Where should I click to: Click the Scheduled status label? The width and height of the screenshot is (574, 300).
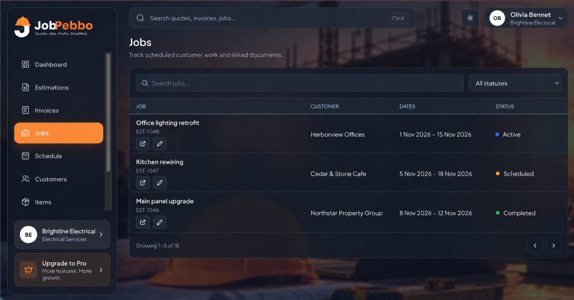[x=519, y=174]
